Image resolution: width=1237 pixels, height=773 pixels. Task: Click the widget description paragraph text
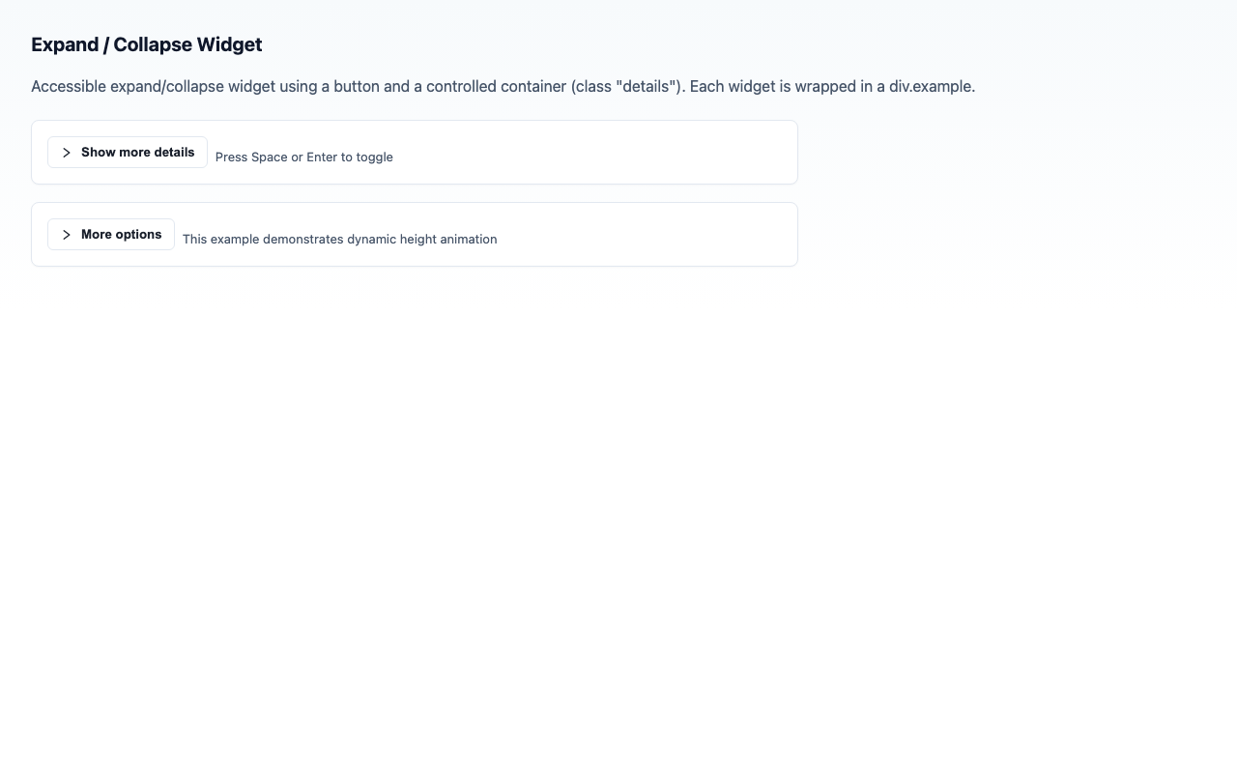point(503,86)
